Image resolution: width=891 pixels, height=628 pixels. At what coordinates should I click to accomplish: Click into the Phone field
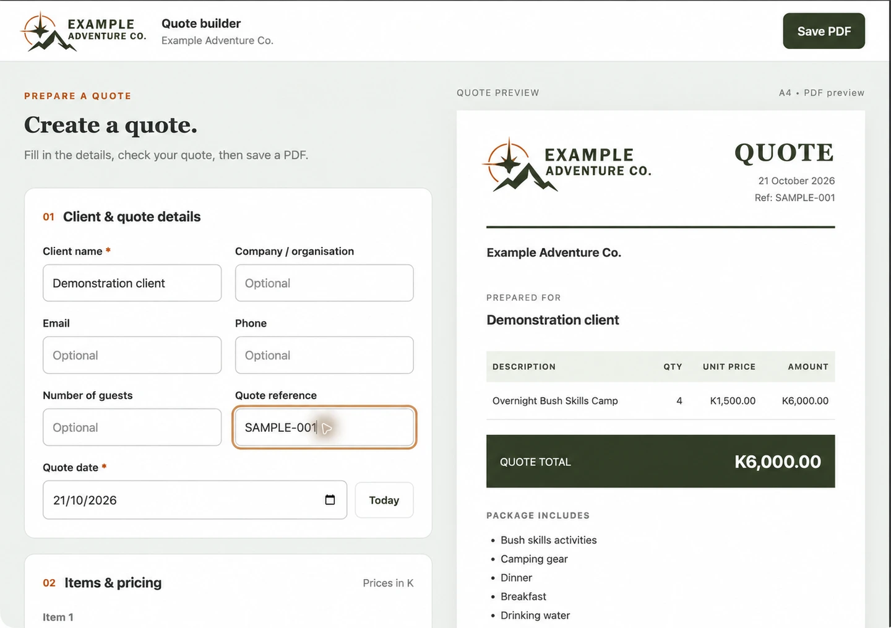(324, 355)
